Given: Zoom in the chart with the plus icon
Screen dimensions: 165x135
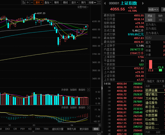Looking at the screenshot, I should (28, 2).
